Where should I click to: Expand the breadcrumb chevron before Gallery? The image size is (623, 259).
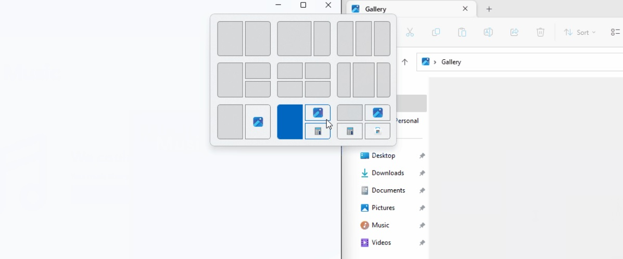point(435,62)
